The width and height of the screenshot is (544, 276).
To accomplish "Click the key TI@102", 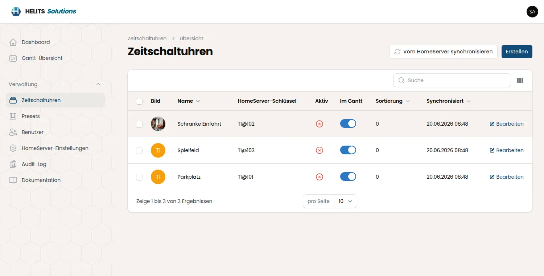I will [x=246, y=124].
